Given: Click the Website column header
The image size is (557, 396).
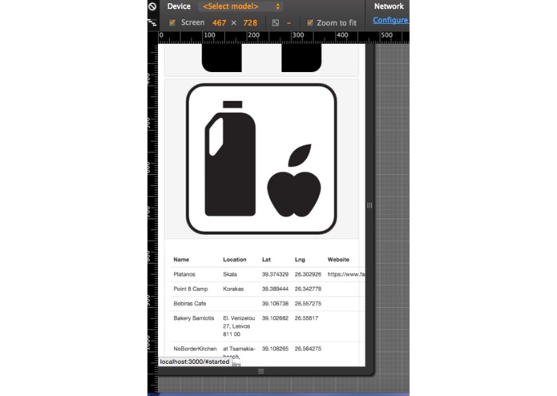Looking at the screenshot, I should pyautogui.click(x=338, y=260).
